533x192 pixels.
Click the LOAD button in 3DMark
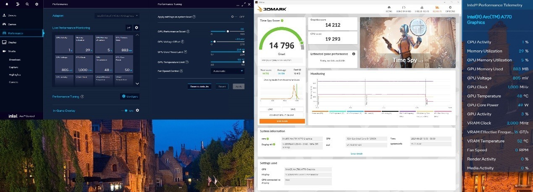coord(270,109)
